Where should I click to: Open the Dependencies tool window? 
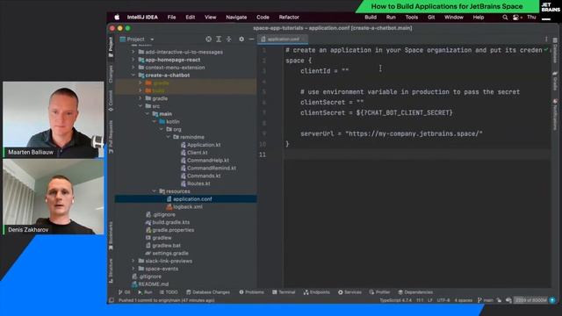[x=415, y=292]
